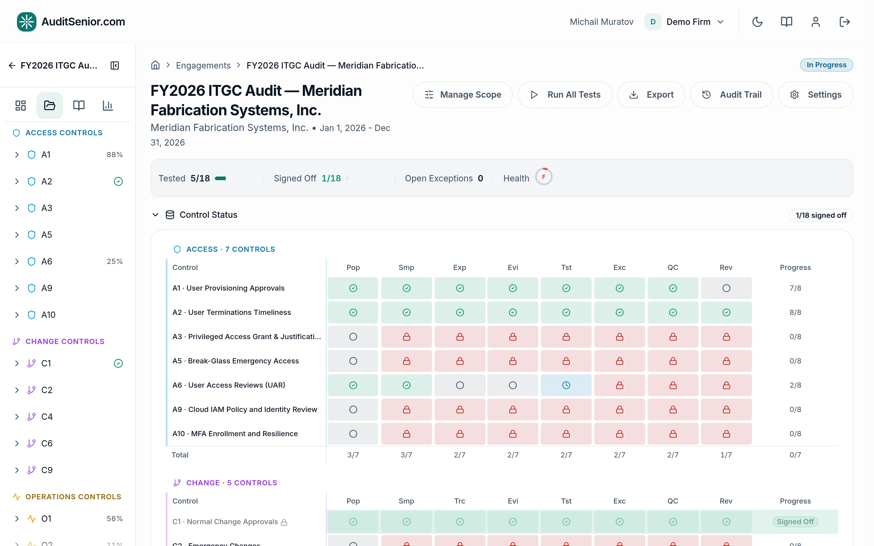Viewport: 874px width, 546px height.
Task: Select the folder tab in sidebar
Action: pyautogui.click(x=49, y=106)
